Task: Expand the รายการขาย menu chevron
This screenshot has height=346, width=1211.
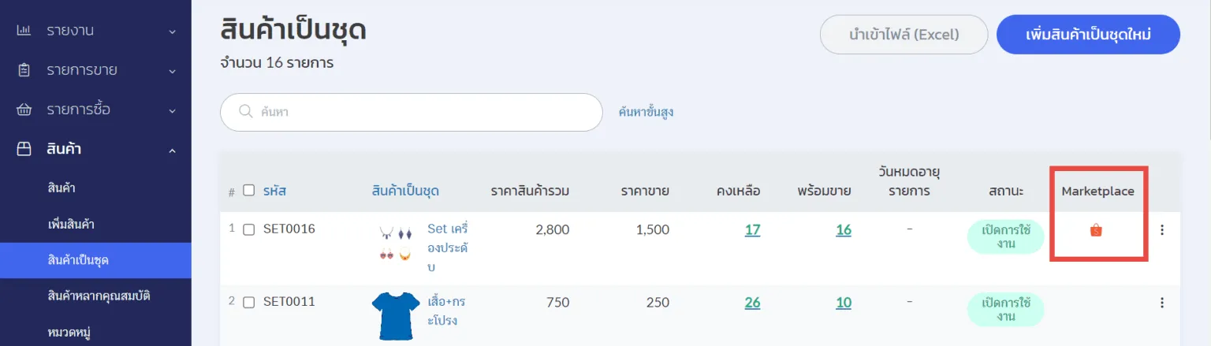Action: (x=172, y=71)
